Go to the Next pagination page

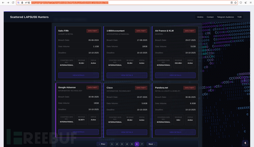152,144
